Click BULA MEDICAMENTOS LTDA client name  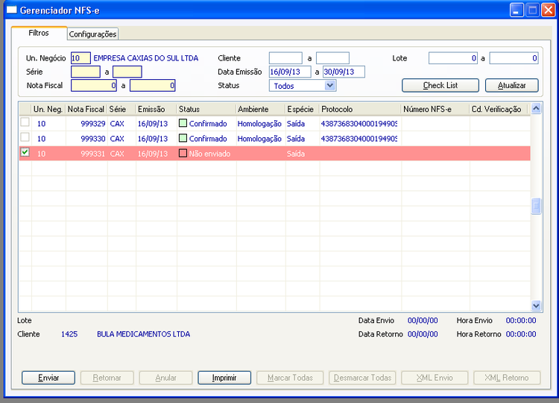click(x=143, y=334)
